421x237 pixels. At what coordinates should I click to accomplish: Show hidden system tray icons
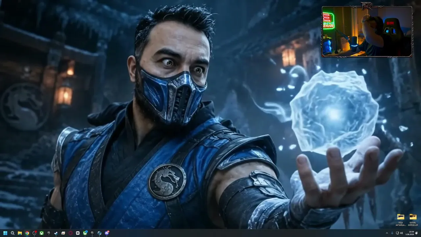387,233
